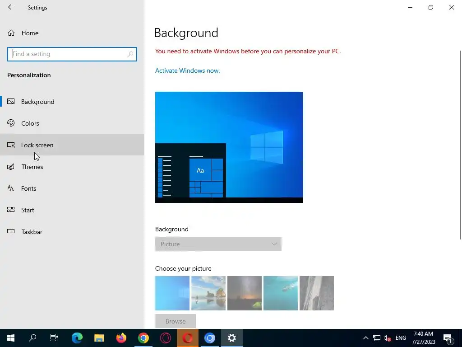Open Opera GX from the taskbar
Viewport: 462px width, 347px height.
click(x=166, y=338)
